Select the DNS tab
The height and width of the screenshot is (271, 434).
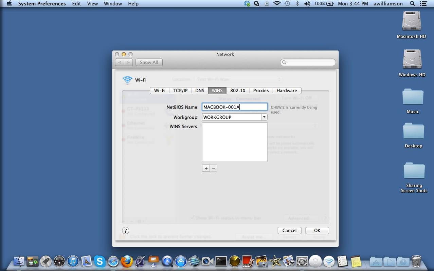pos(200,91)
